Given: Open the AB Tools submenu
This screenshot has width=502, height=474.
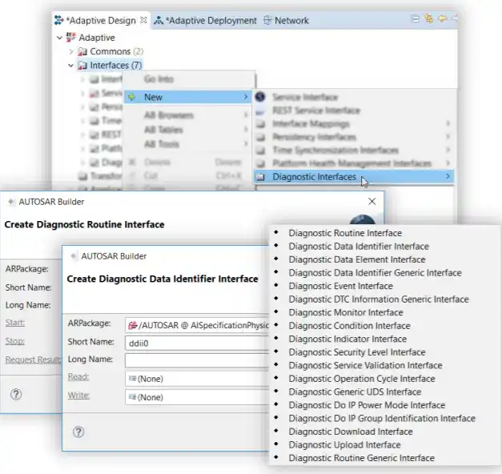Looking at the screenshot, I should click(187, 144).
